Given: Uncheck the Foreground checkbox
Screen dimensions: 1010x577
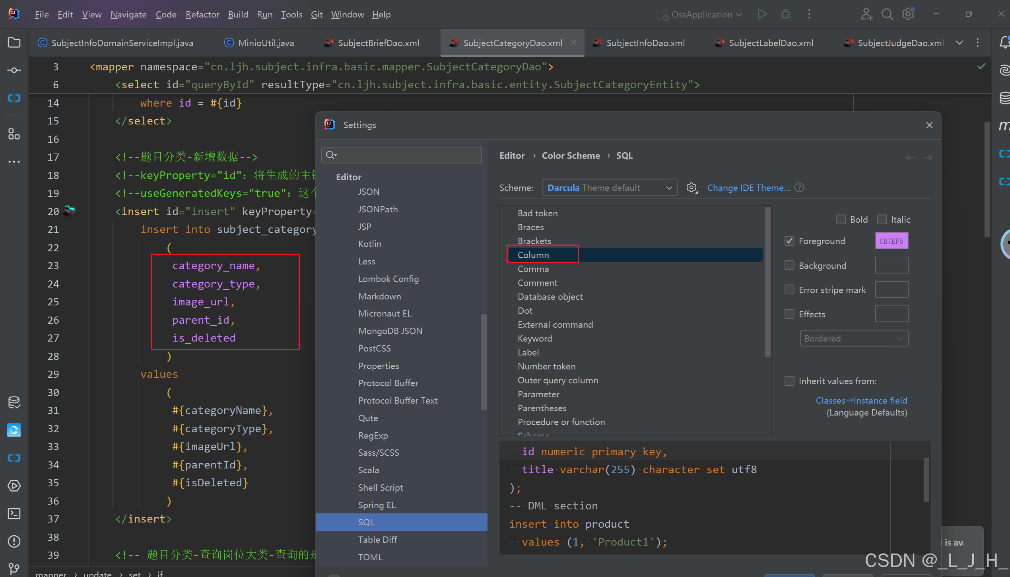Looking at the screenshot, I should click(789, 241).
